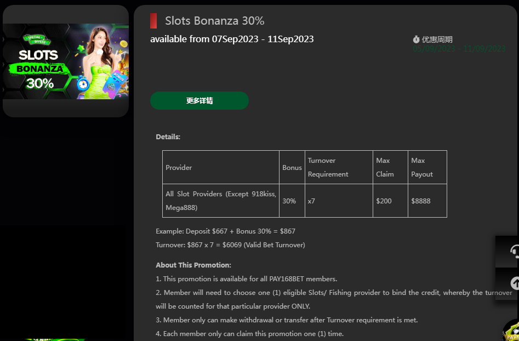
Task: Select the Provider column header cell
Action: (220, 167)
